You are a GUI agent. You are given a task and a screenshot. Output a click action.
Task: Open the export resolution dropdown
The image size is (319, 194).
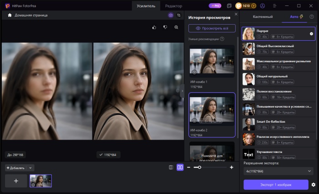coord(278,171)
